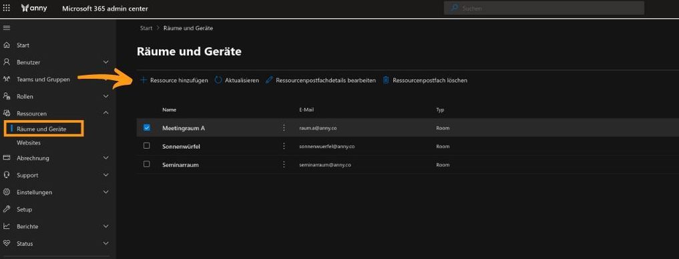Click the plus icon for Ressource hinzufügen

(x=144, y=80)
